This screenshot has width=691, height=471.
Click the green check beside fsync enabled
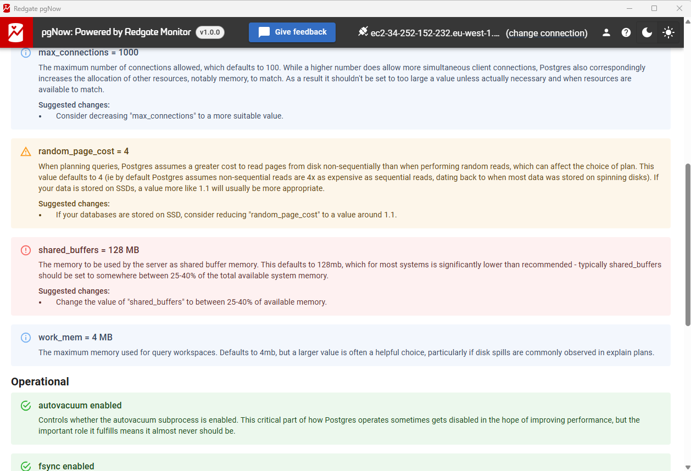tap(26, 466)
